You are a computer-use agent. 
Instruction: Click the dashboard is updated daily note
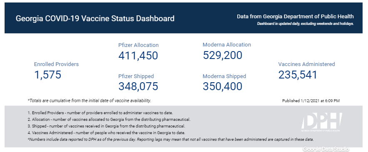click(305, 24)
